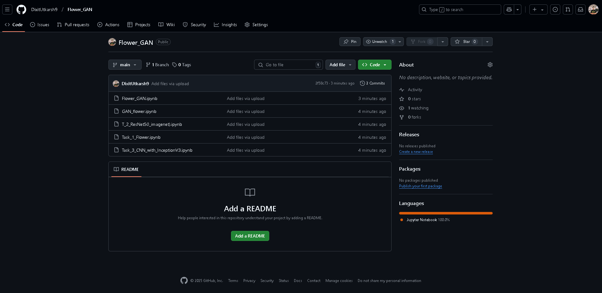Open footer Manage cookies link

(x=339, y=281)
